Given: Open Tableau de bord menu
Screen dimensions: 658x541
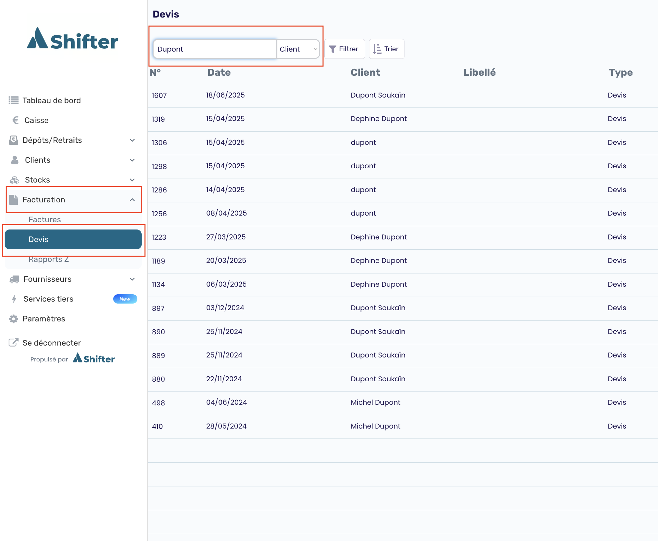Looking at the screenshot, I should tap(73, 100).
